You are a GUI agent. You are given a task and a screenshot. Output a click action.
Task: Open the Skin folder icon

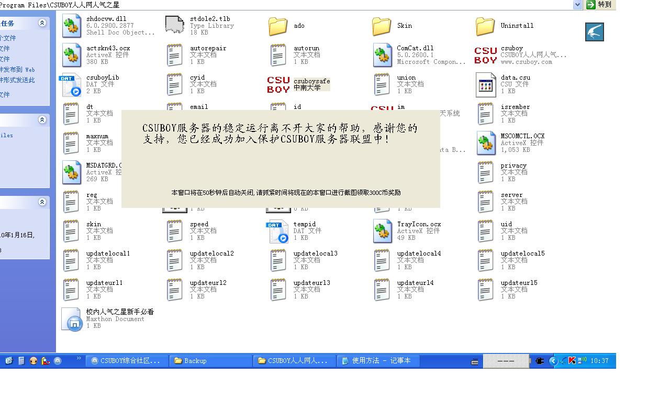click(382, 26)
